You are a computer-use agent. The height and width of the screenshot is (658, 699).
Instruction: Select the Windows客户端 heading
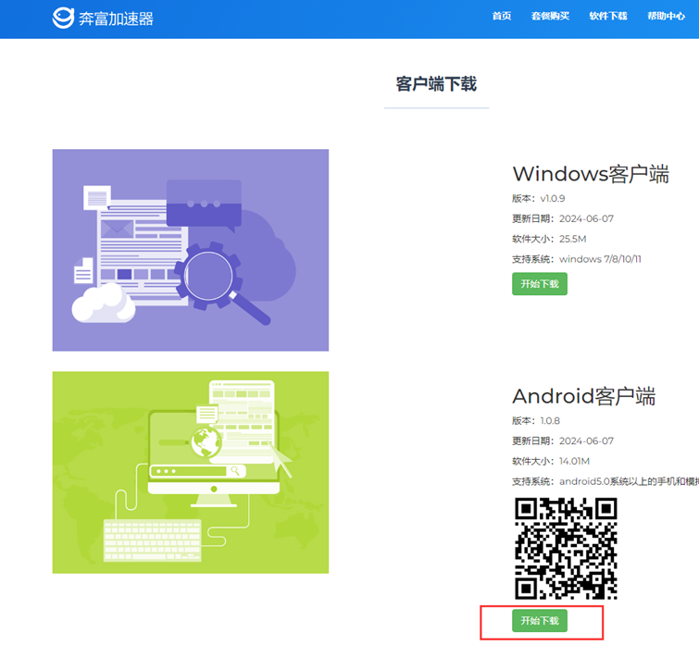pos(591,174)
